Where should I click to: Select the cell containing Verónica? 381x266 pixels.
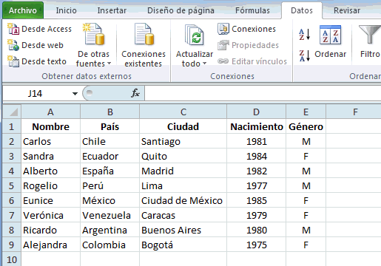pyautogui.click(x=50, y=215)
